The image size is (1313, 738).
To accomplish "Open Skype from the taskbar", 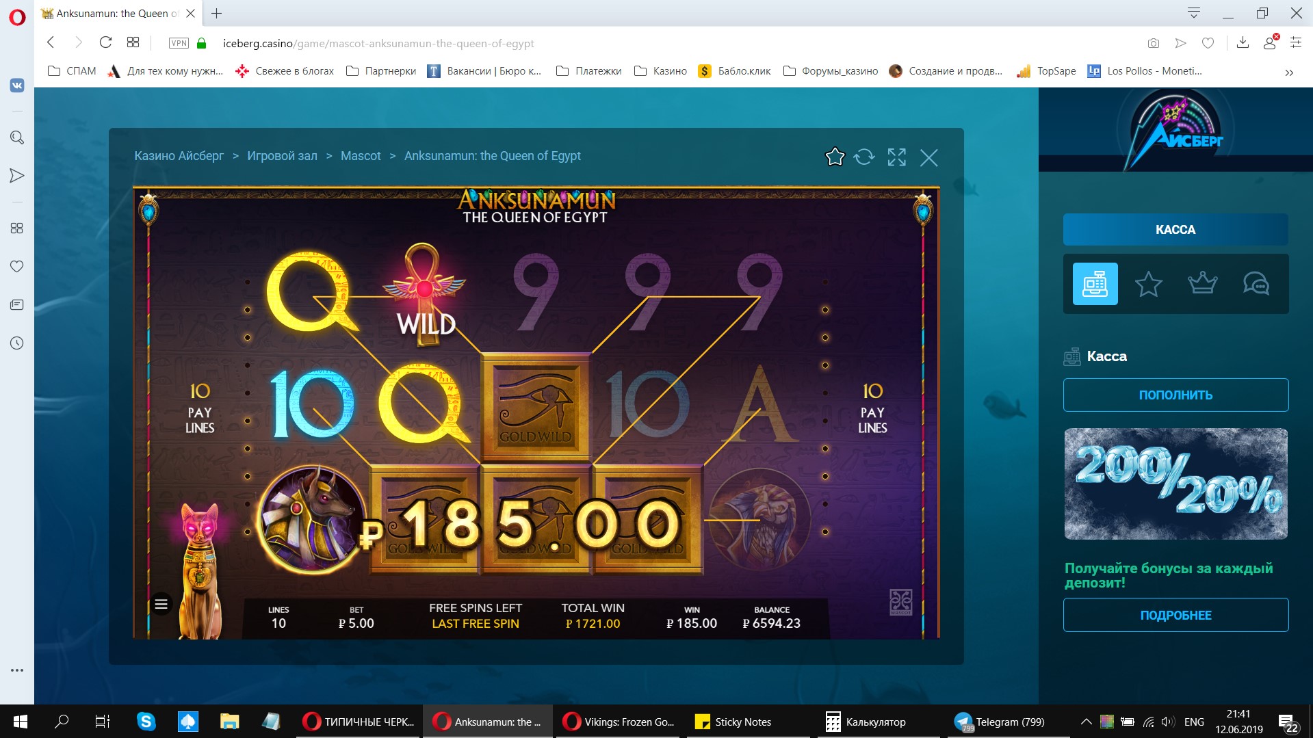I will 146,722.
